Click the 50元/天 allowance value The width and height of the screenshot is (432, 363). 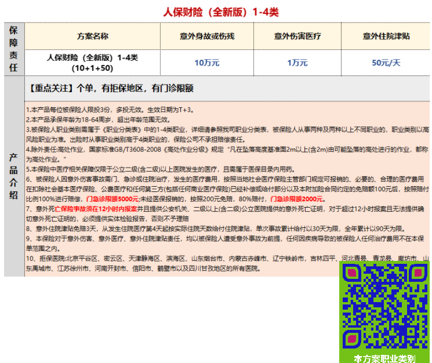point(386,63)
